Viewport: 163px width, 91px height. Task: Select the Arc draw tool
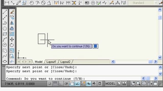click(5, 39)
